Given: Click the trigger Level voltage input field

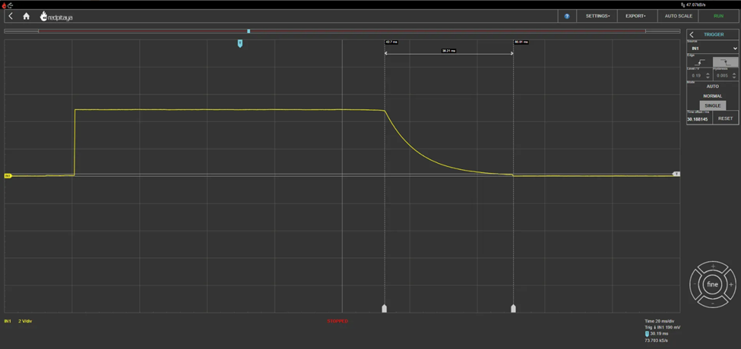Looking at the screenshot, I should (x=696, y=76).
